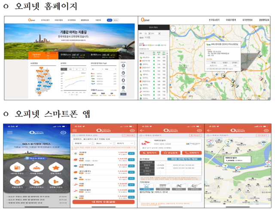Image resolution: width=275 pixels, height=211 pixels.
Task: Click the Opinet logo on left homepage screenshot
Action: click(x=31, y=20)
